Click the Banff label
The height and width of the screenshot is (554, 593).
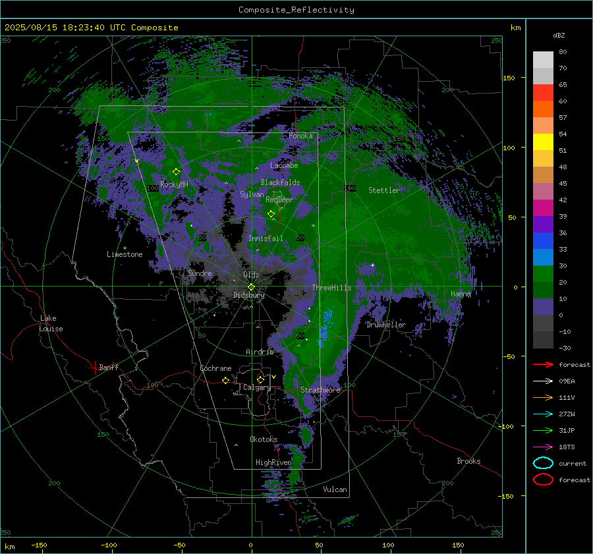pyautogui.click(x=109, y=367)
